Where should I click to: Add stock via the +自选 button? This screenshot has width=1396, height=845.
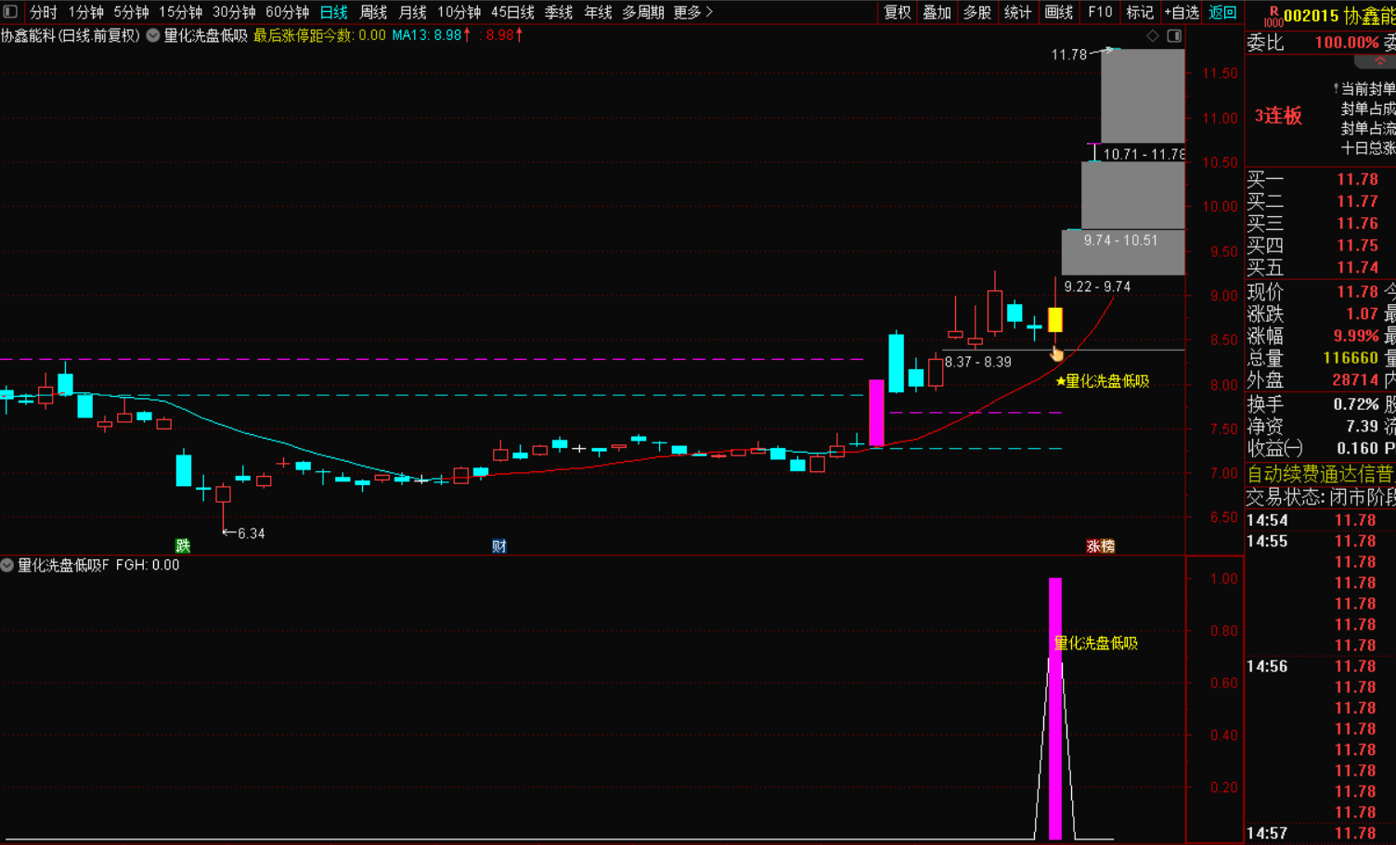point(1182,12)
